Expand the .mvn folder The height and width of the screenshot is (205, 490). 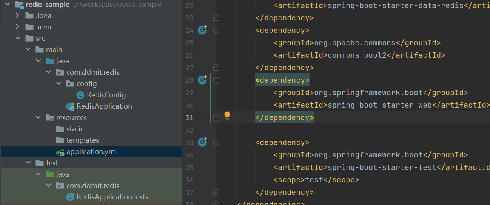[17, 27]
